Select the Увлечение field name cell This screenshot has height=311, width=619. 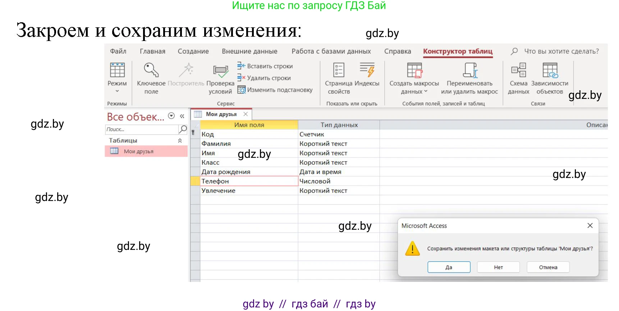point(249,191)
